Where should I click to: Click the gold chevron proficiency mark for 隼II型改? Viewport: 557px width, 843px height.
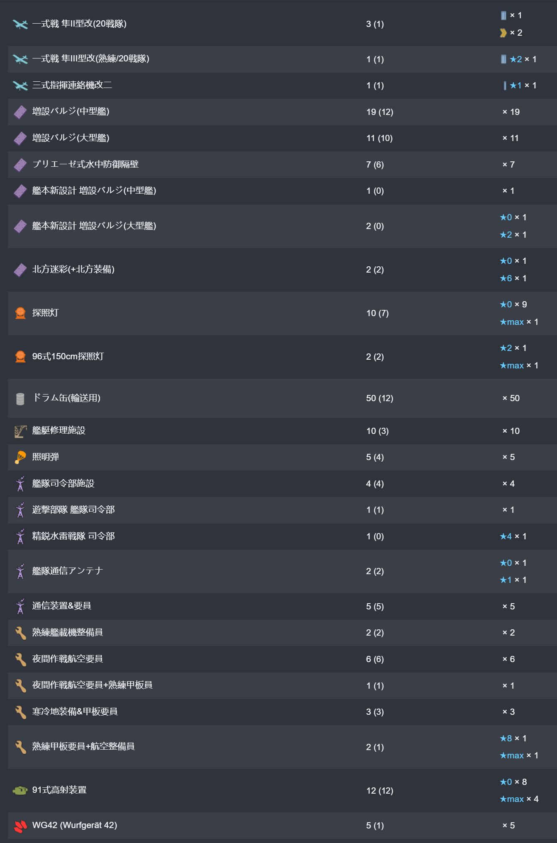pos(503,33)
